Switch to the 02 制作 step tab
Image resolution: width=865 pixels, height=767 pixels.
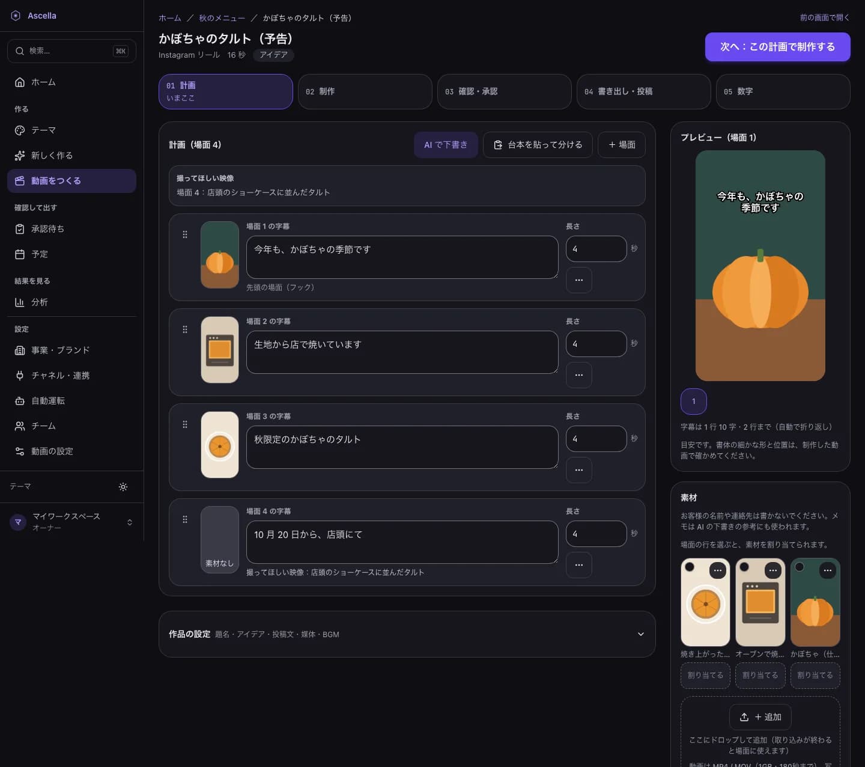pos(365,91)
